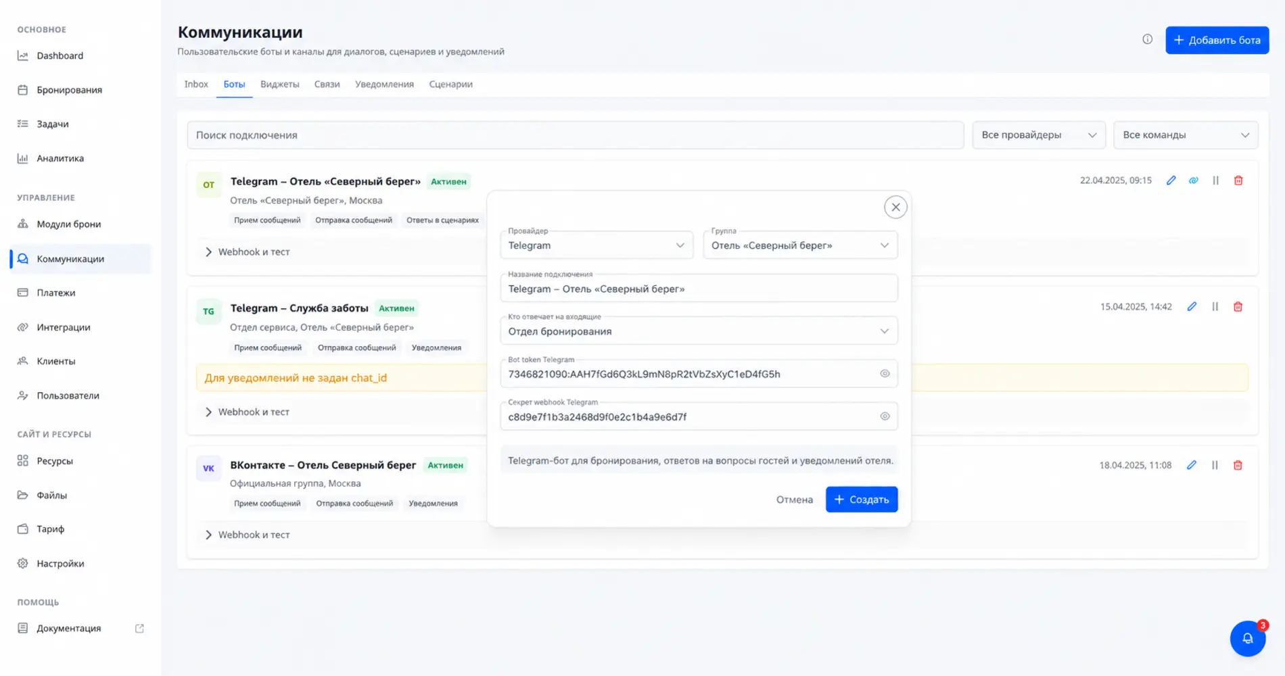
Task: Reveal the Bot token Telegram value
Action: [x=884, y=374]
